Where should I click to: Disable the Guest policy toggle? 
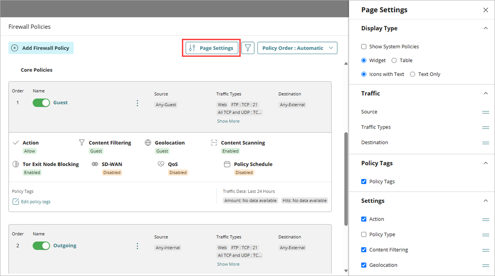(41, 102)
